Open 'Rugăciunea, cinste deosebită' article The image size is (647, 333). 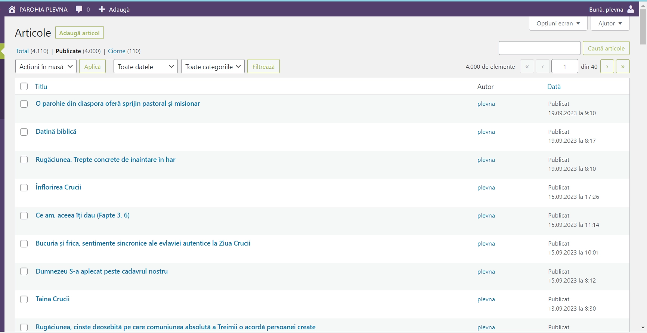click(176, 327)
